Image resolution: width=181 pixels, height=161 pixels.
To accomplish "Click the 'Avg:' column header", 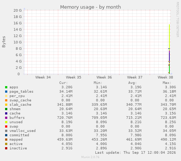I will (133, 83).
